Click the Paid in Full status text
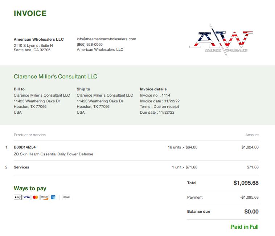 pos(244,227)
